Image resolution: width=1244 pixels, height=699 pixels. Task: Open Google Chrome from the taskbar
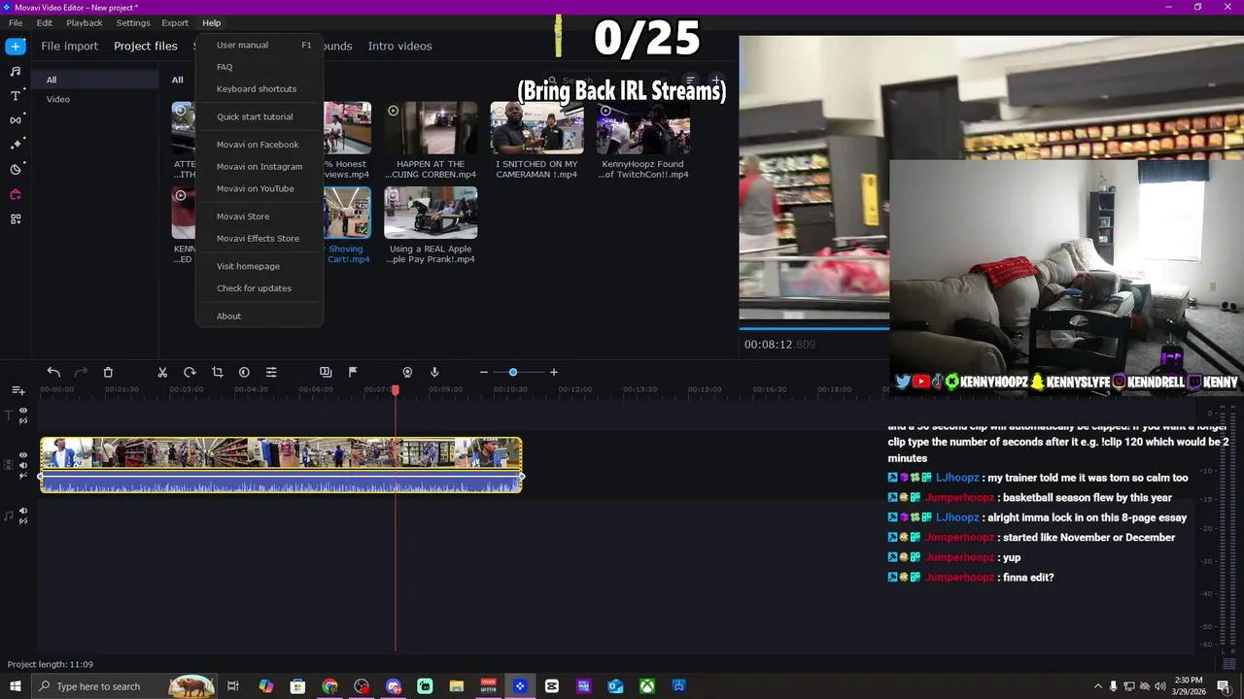(x=329, y=686)
